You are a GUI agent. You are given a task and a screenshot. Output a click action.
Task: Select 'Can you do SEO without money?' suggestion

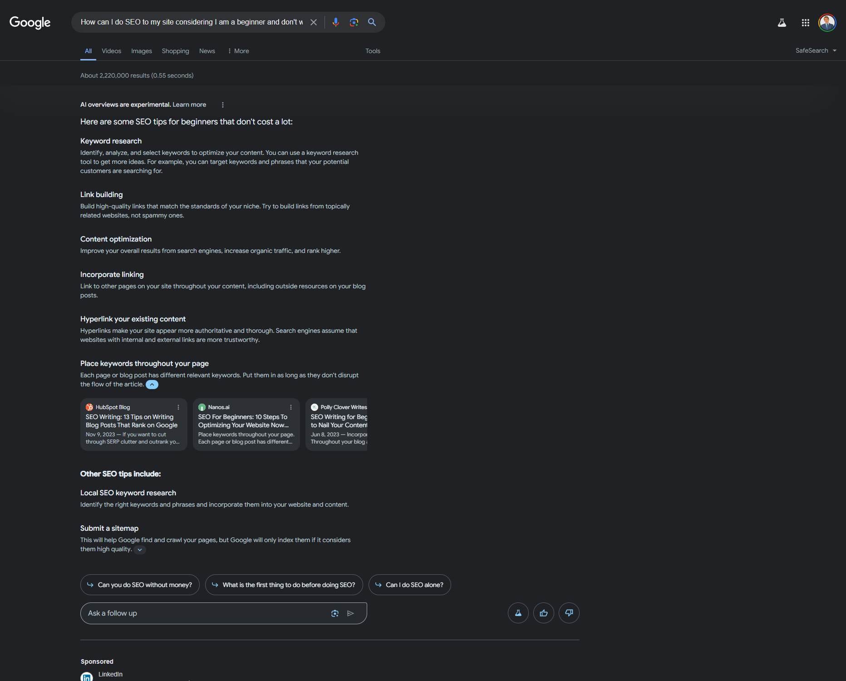[140, 585]
